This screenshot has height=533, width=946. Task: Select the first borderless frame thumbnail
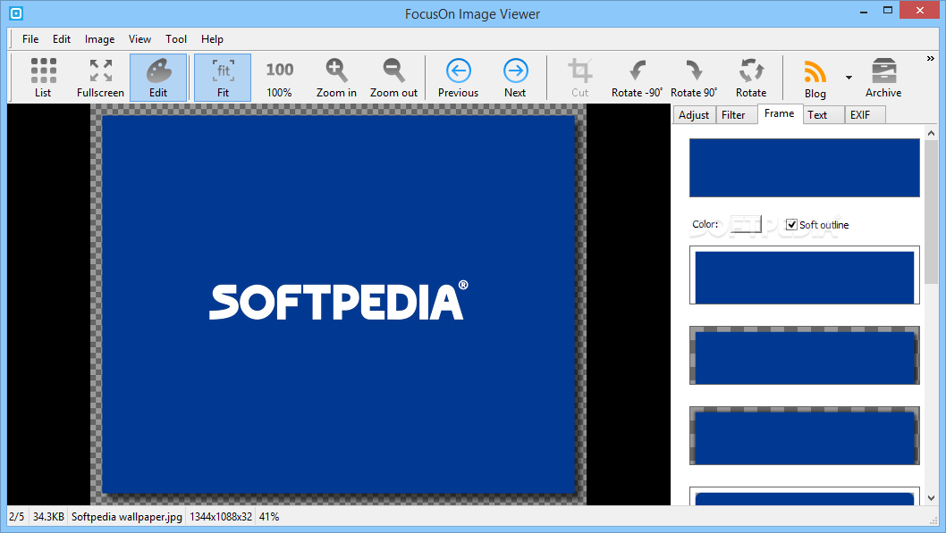804,168
